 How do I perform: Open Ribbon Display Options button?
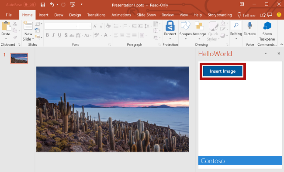pos(242,4)
